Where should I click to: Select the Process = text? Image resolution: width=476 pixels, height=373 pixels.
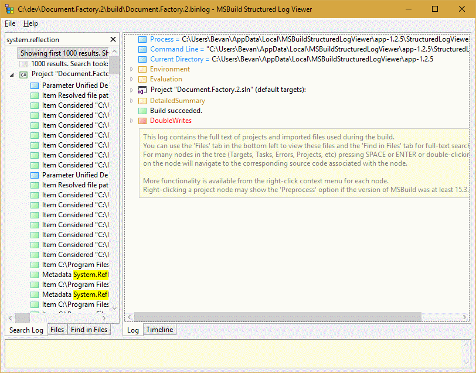(165, 39)
